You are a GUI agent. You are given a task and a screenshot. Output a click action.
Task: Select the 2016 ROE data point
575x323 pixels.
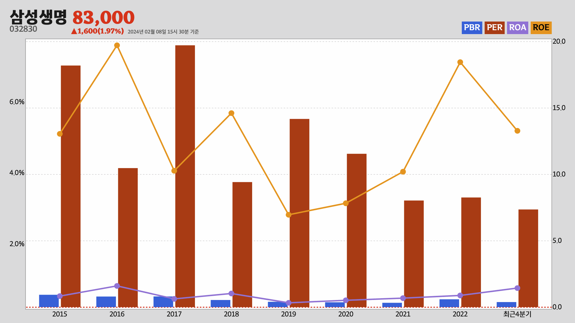(x=117, y=45)
